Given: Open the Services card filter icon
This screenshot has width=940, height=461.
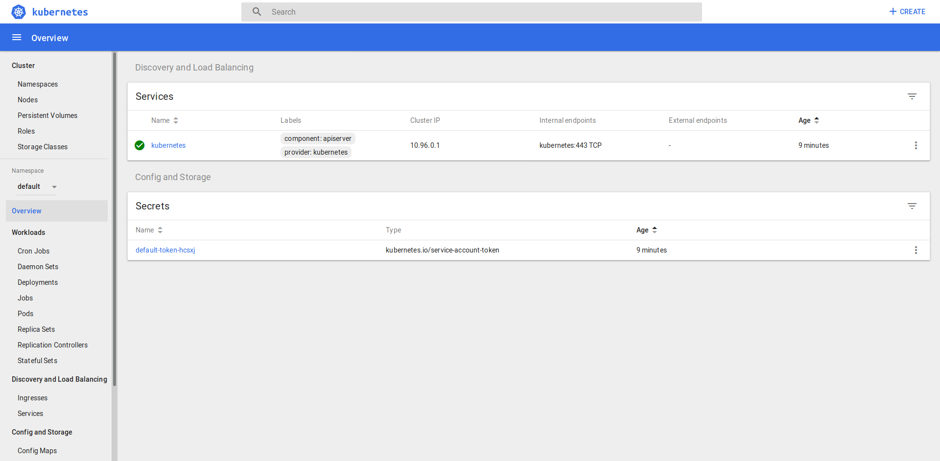Looking at the screenshot, I should pyautogui.click(x=912, y=96).
